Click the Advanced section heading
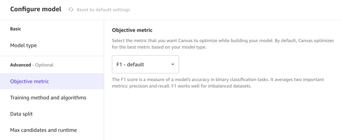Image resolution: width=341 pixels, height=140 pixels. point(20,65)
